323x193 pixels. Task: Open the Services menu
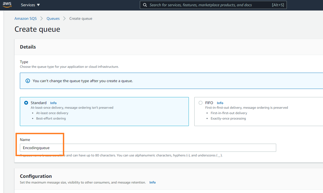28,5
